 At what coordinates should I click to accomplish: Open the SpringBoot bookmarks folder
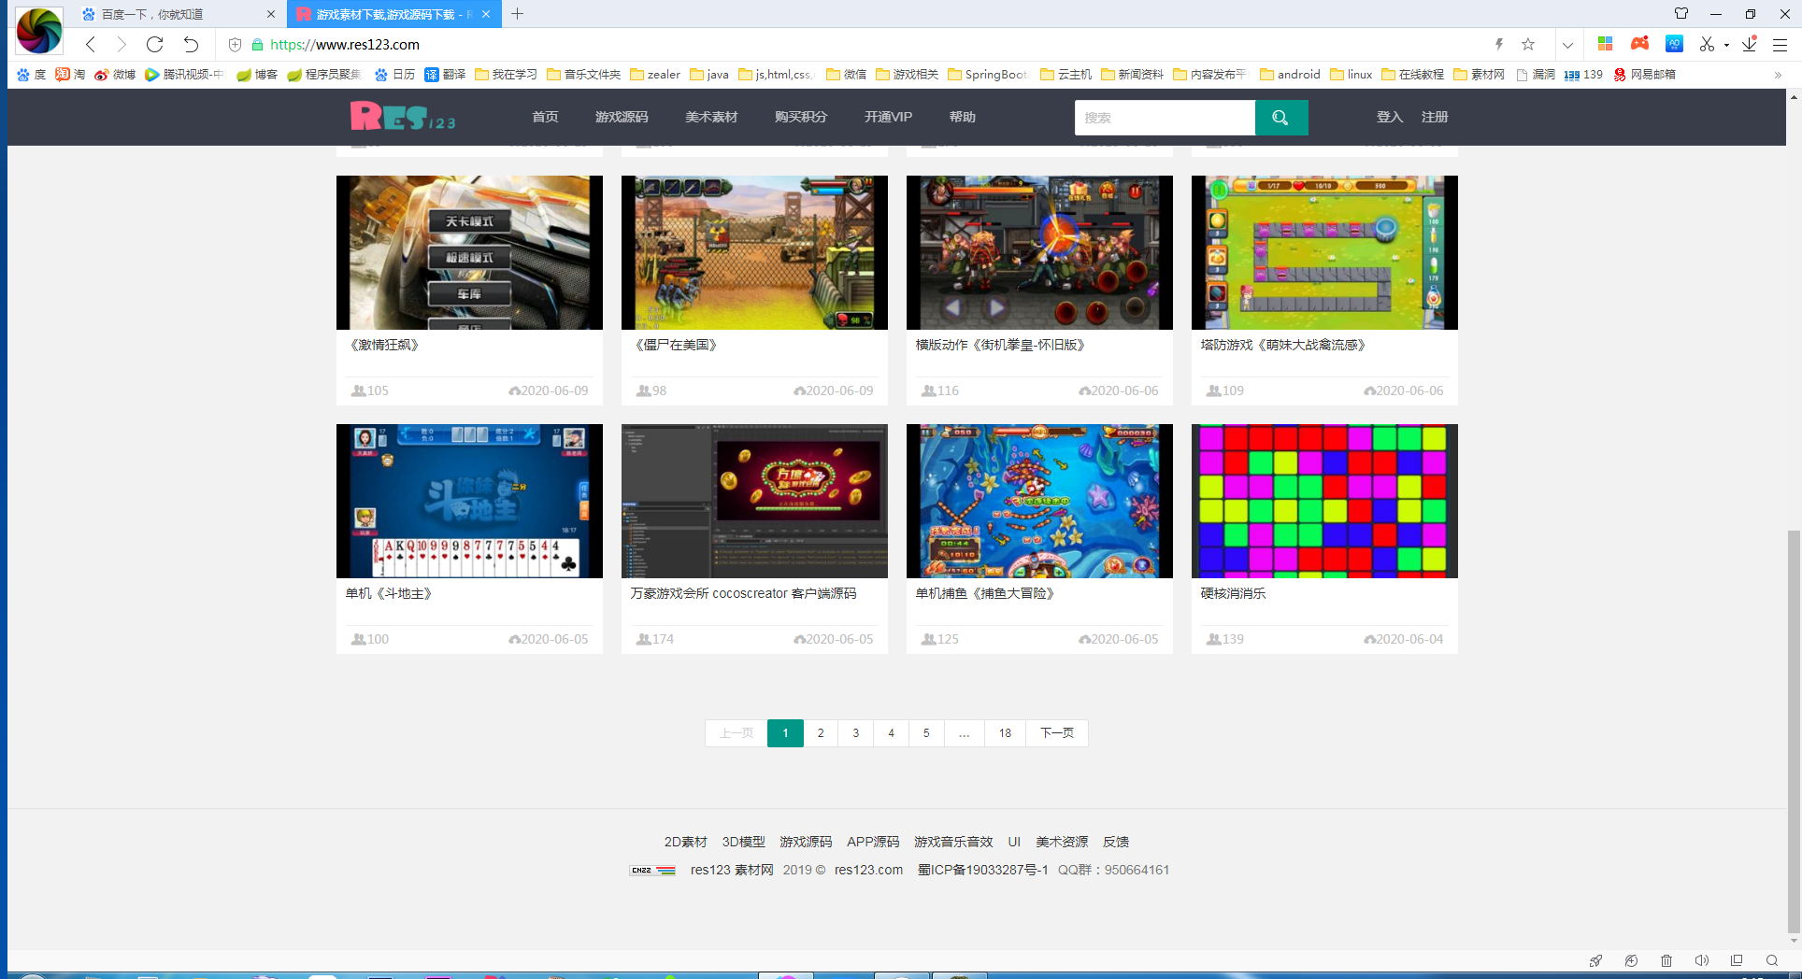point(988,75)
